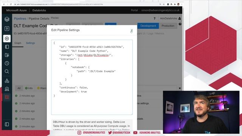
Task: Open the AdvDatabricks user account menu
Action: coord(171,19)
